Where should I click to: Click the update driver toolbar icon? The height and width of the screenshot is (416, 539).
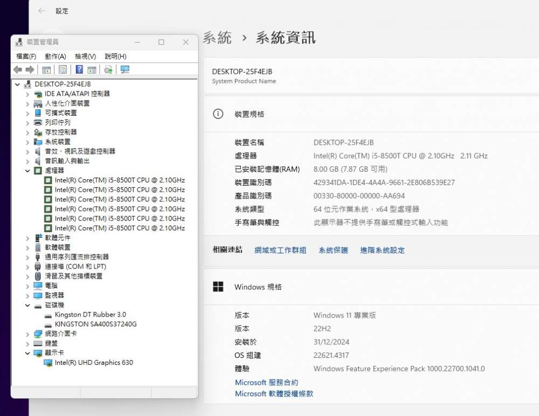coord(108,69)
